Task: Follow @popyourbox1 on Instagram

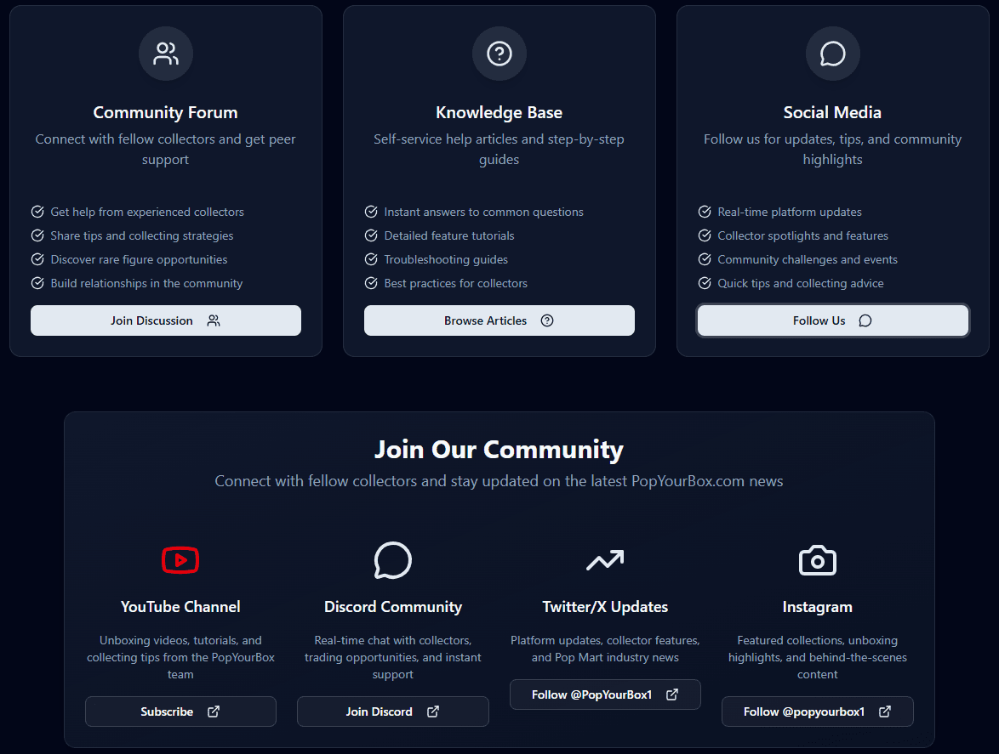Action: pos(817,711)
